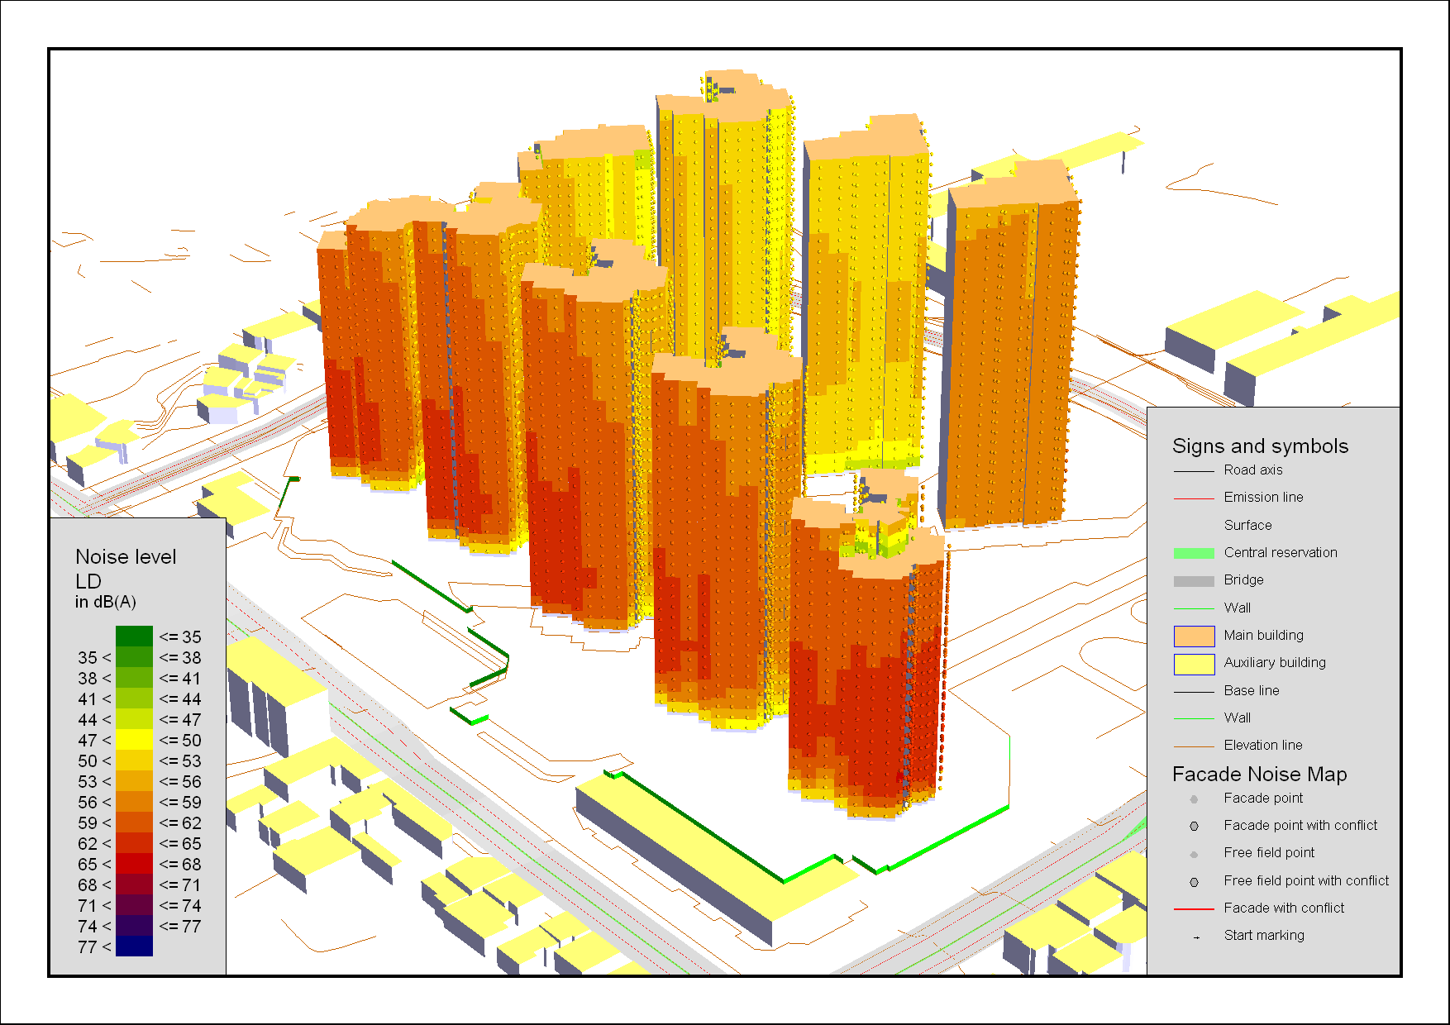Viewport: 1450px width, 1025px height.
Task: Click the Base line label text
Action: click(1252, 690)
